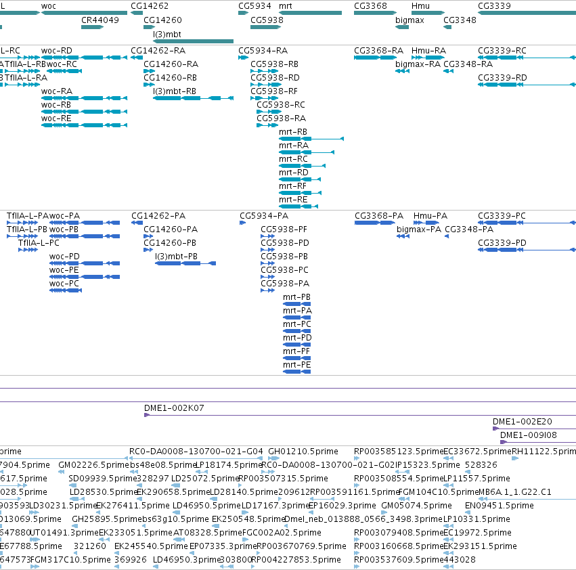The height and width of the screenshot is (570, 576).
Task: Open transcript woc-RA
Action: [x=57, y=91]
